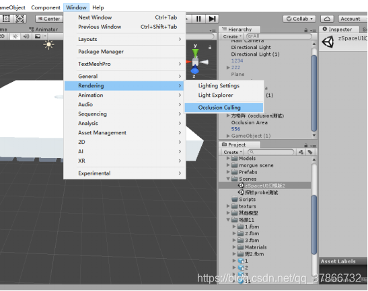Click the Hierarchy vertical scrollbar thumb
Viewport: 368px width, 291px height.
314,93
